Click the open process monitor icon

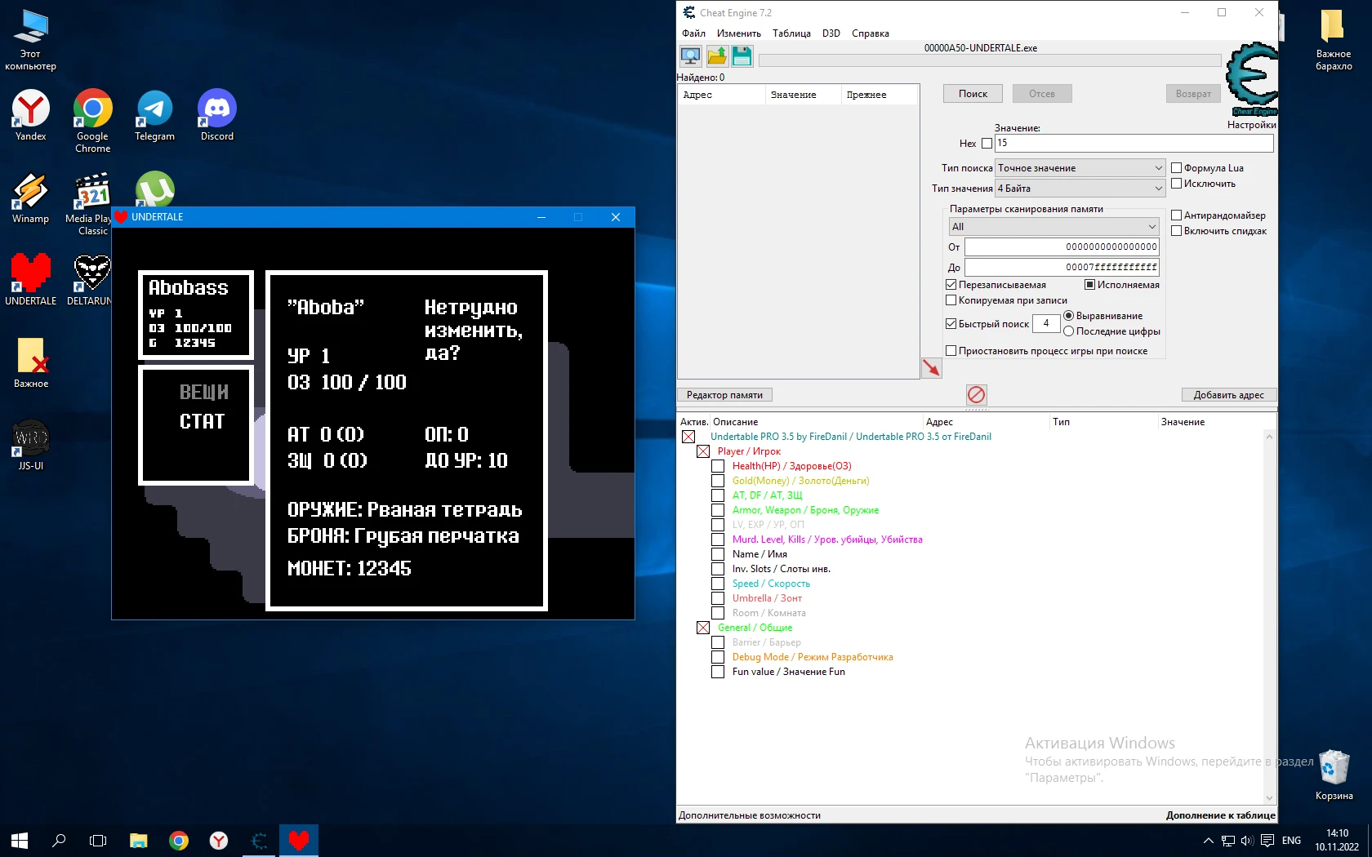tap(690, 56)
